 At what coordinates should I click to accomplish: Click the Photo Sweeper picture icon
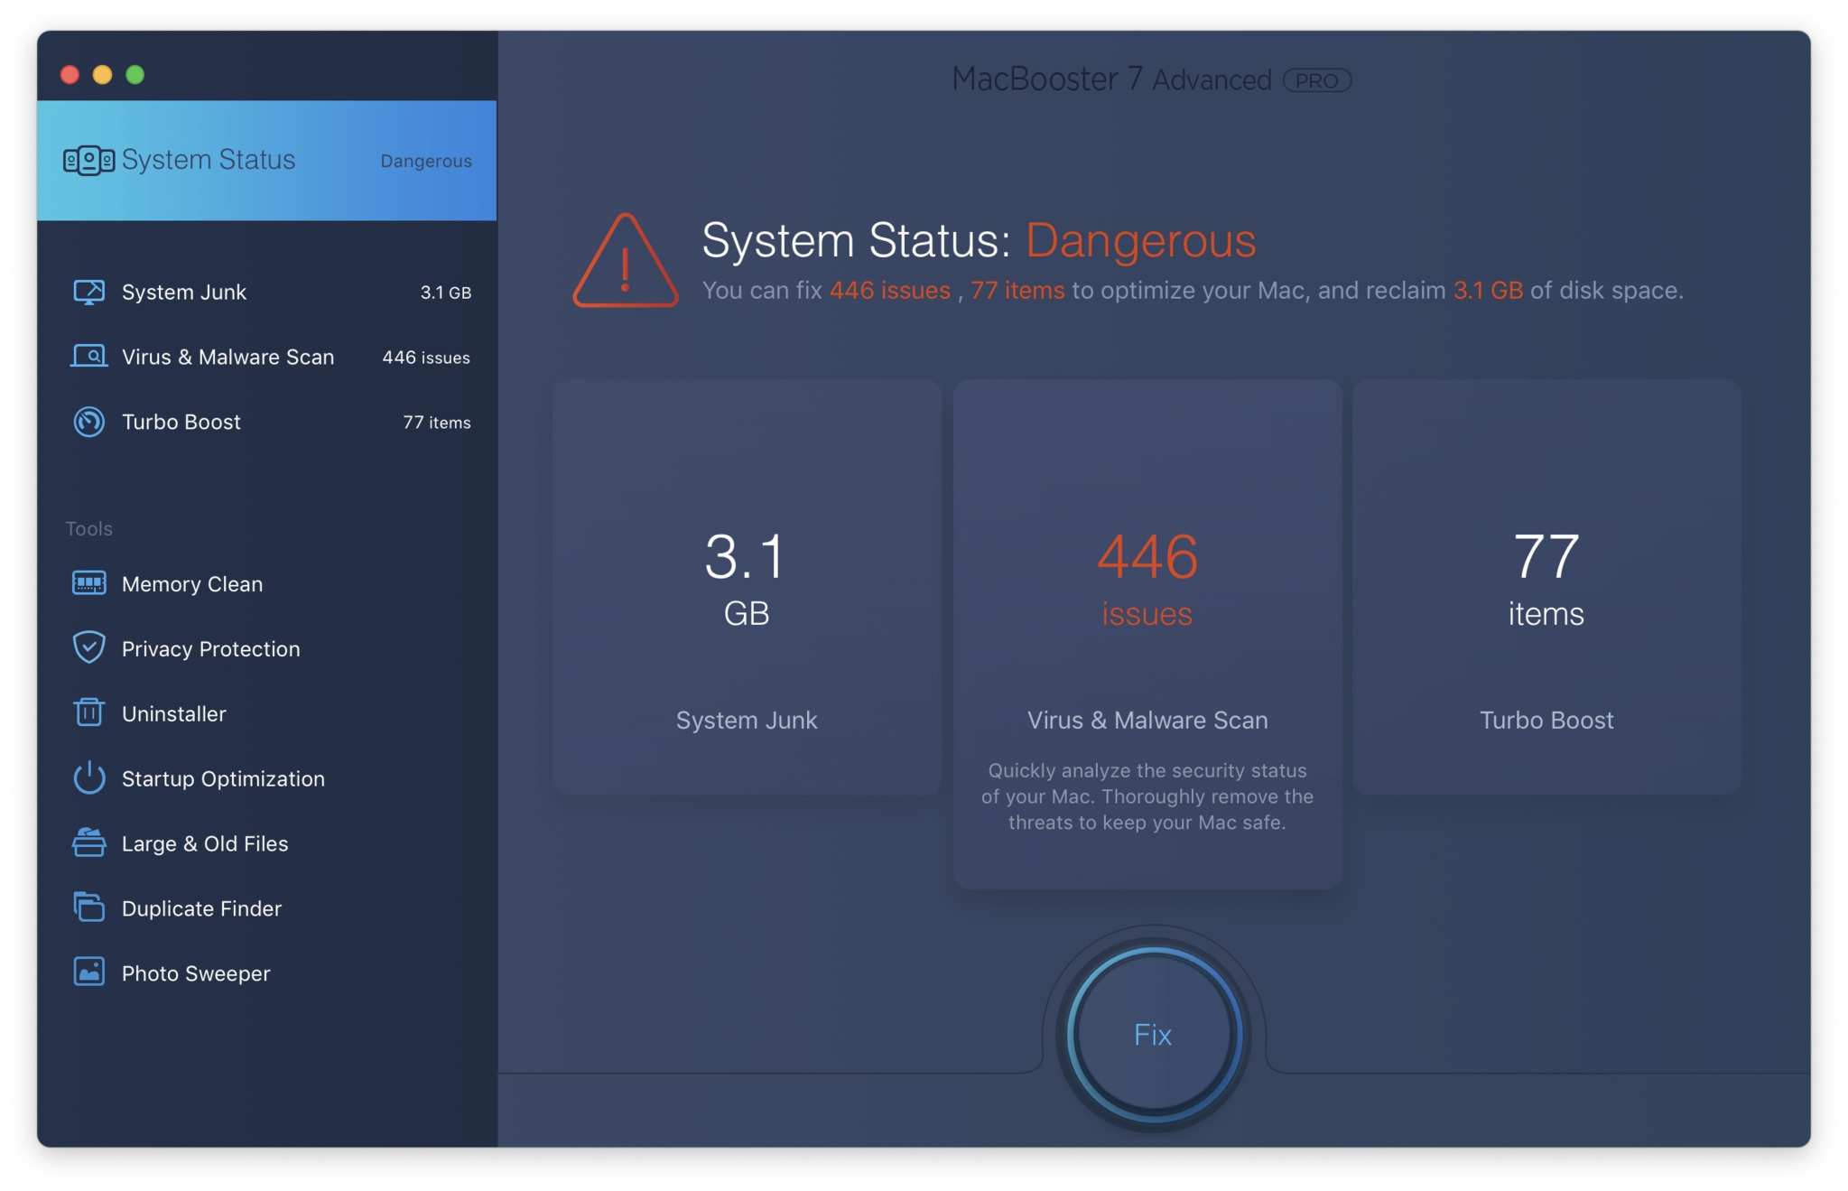88,972
